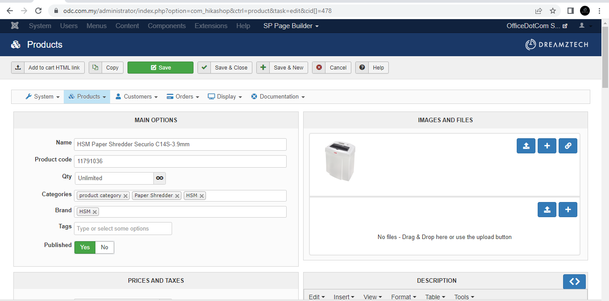Screen dimensions: 609x301
Task: Open the Extensions menu
Action: 211,26
